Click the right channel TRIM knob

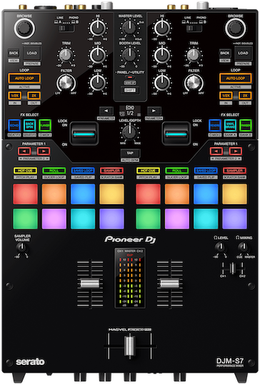[194, 55]
